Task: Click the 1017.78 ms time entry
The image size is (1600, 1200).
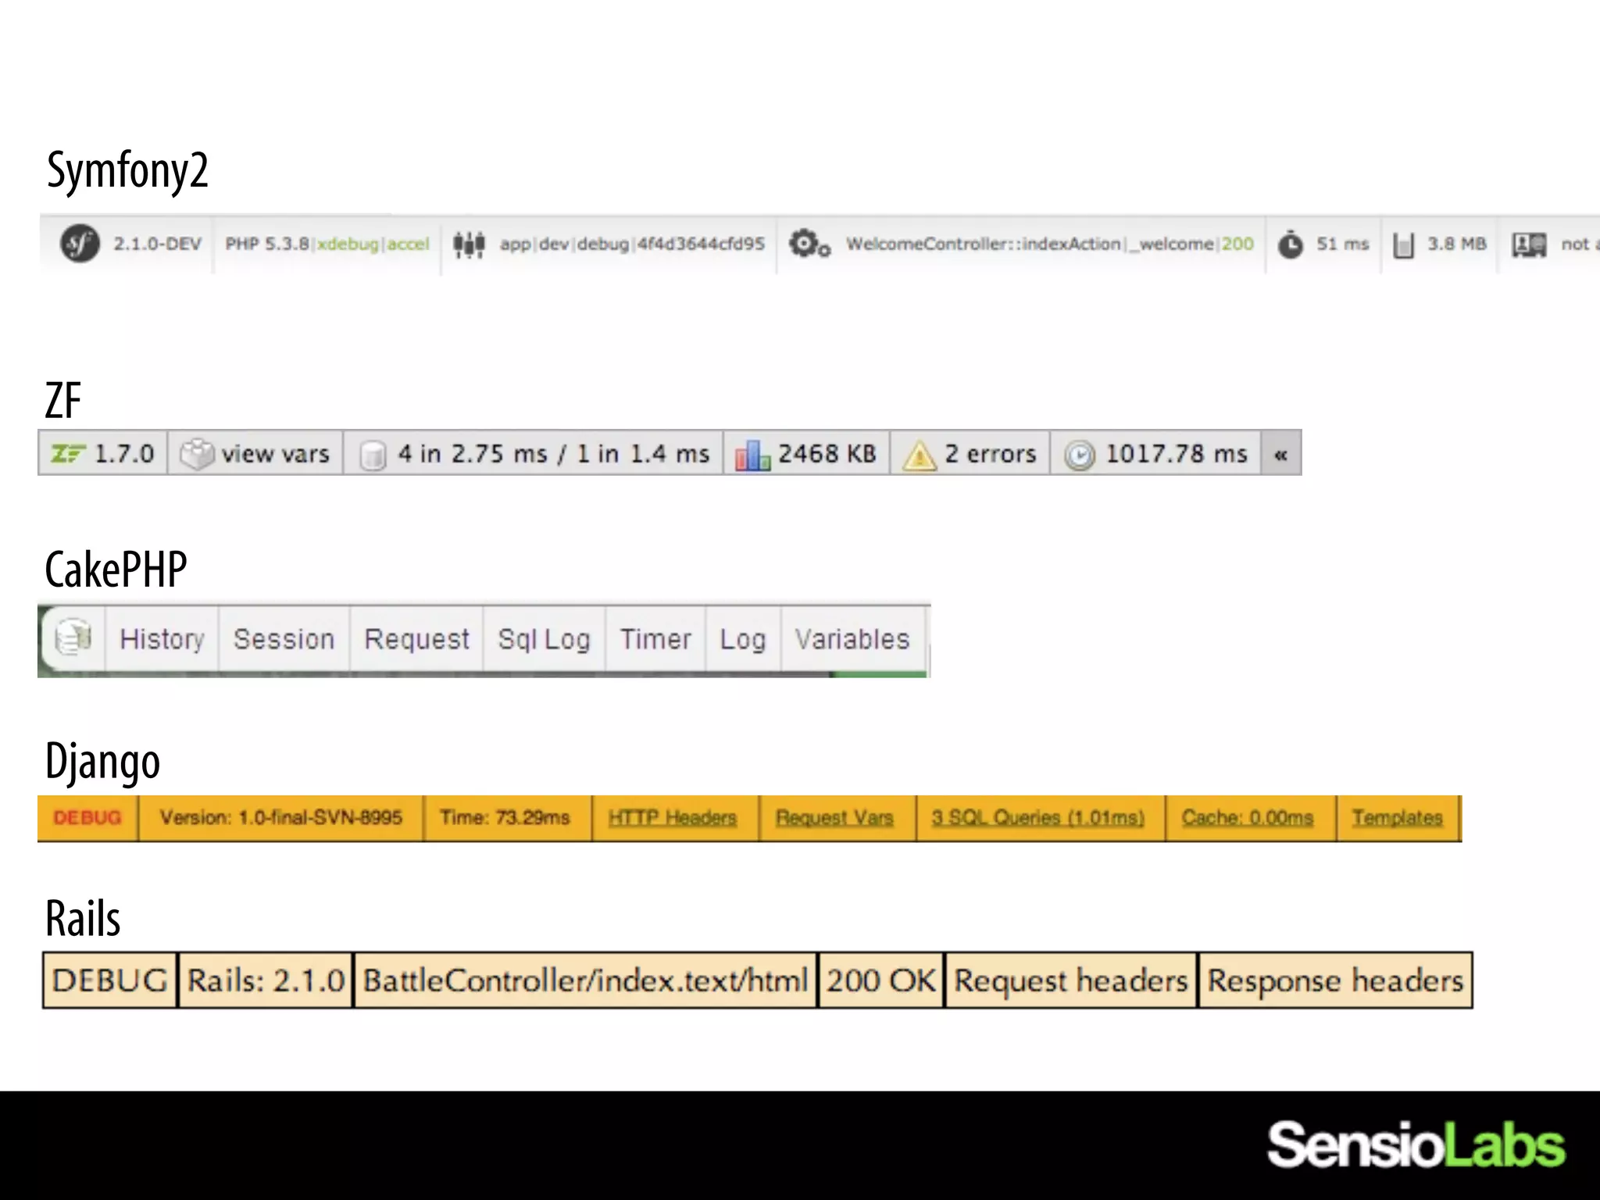Action: tap(1176, 454)
